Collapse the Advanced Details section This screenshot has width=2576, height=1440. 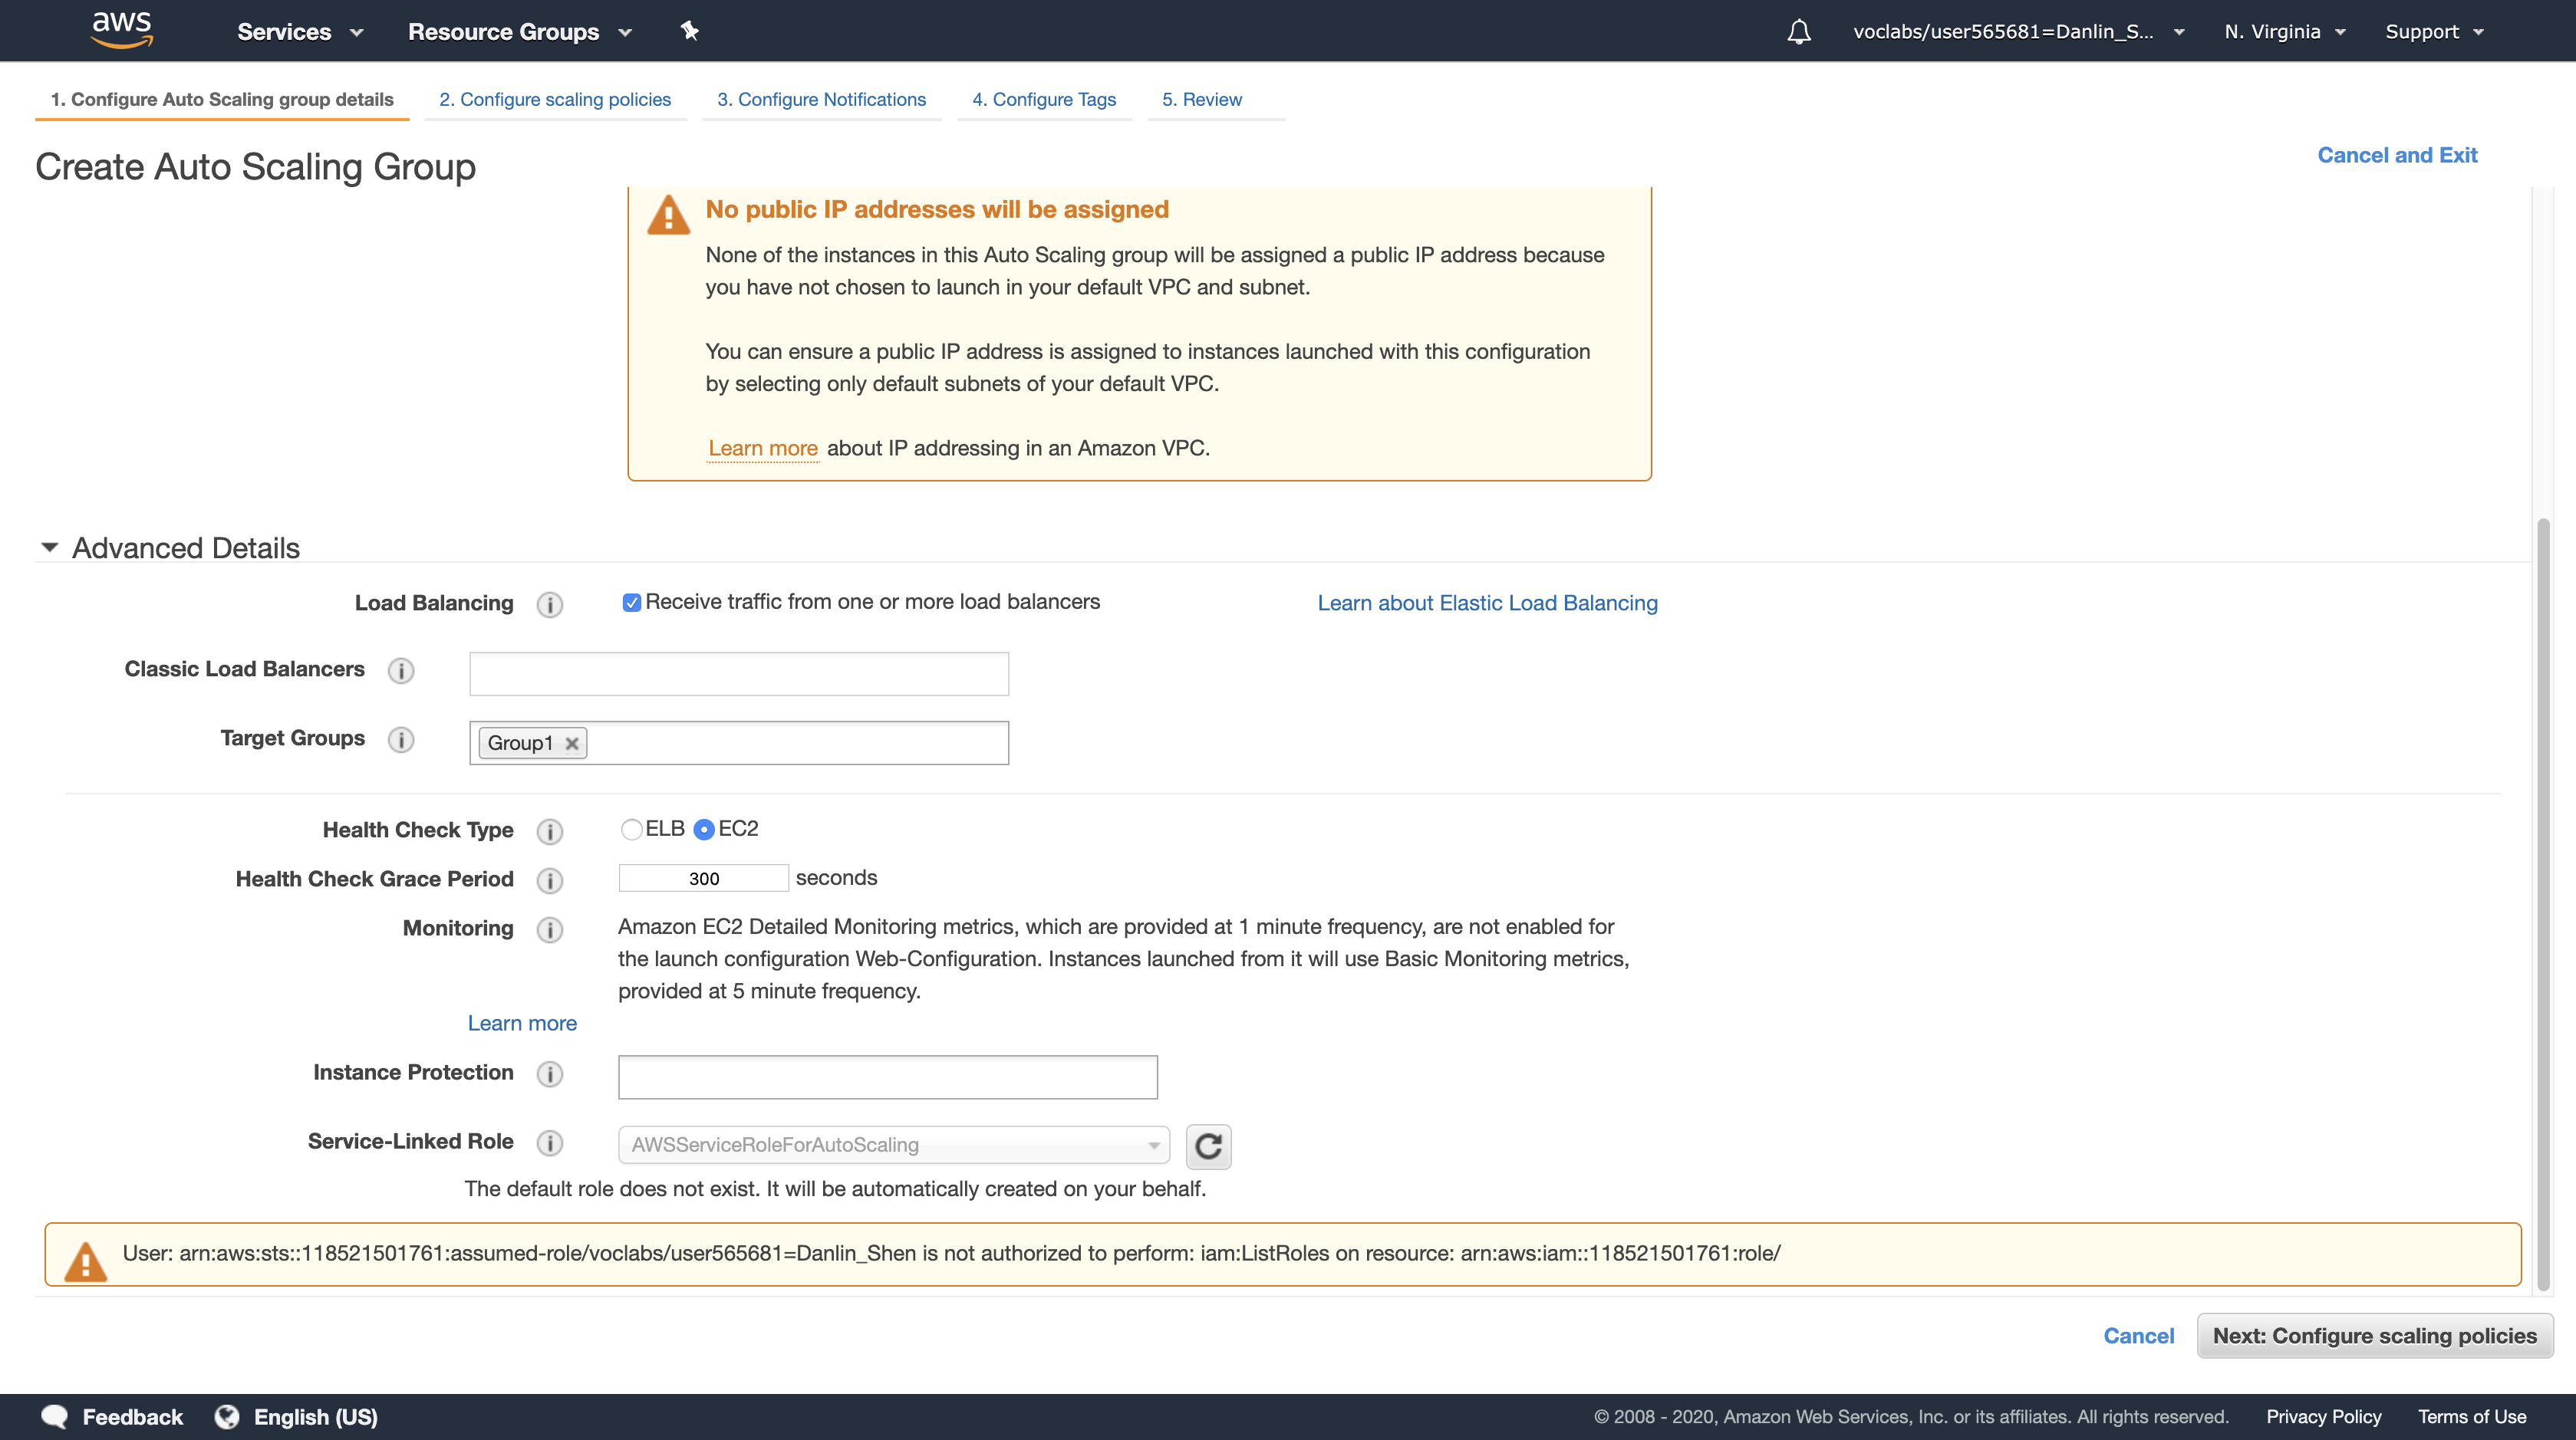[x=49, y=547]
